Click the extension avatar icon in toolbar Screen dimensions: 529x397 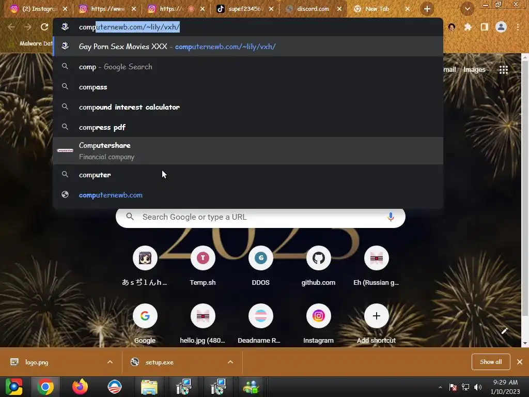coord(452,27)
